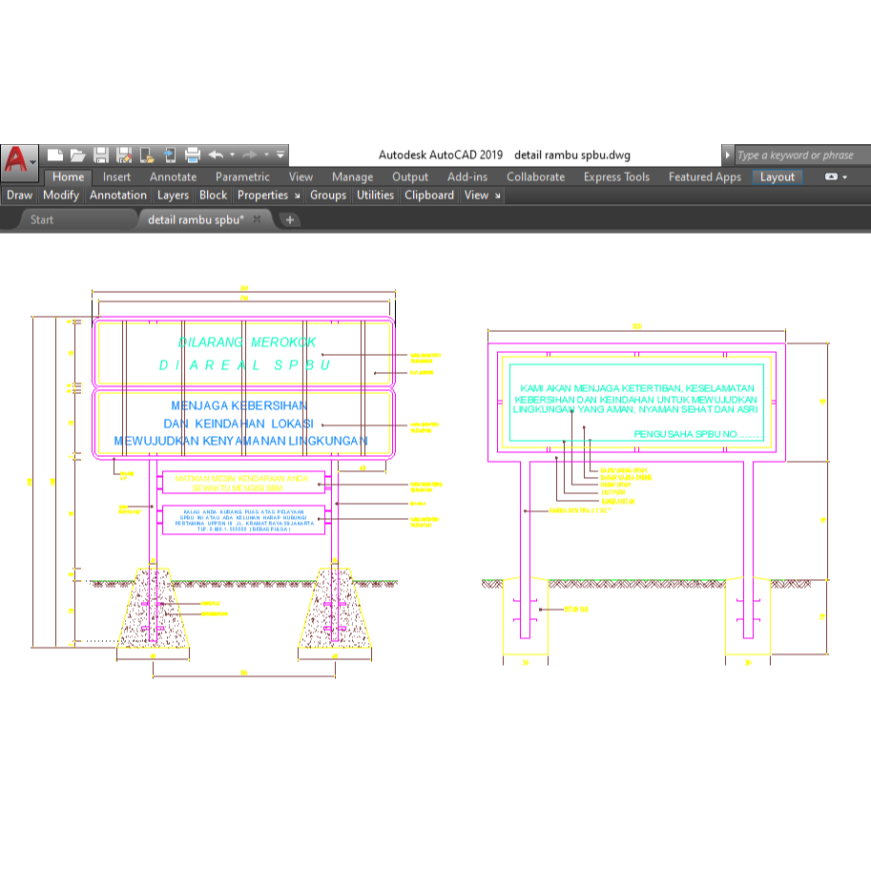Switch to the Layout ribbon tab
The width and height of the screenshot is (871, 871).
pos(778,177)
